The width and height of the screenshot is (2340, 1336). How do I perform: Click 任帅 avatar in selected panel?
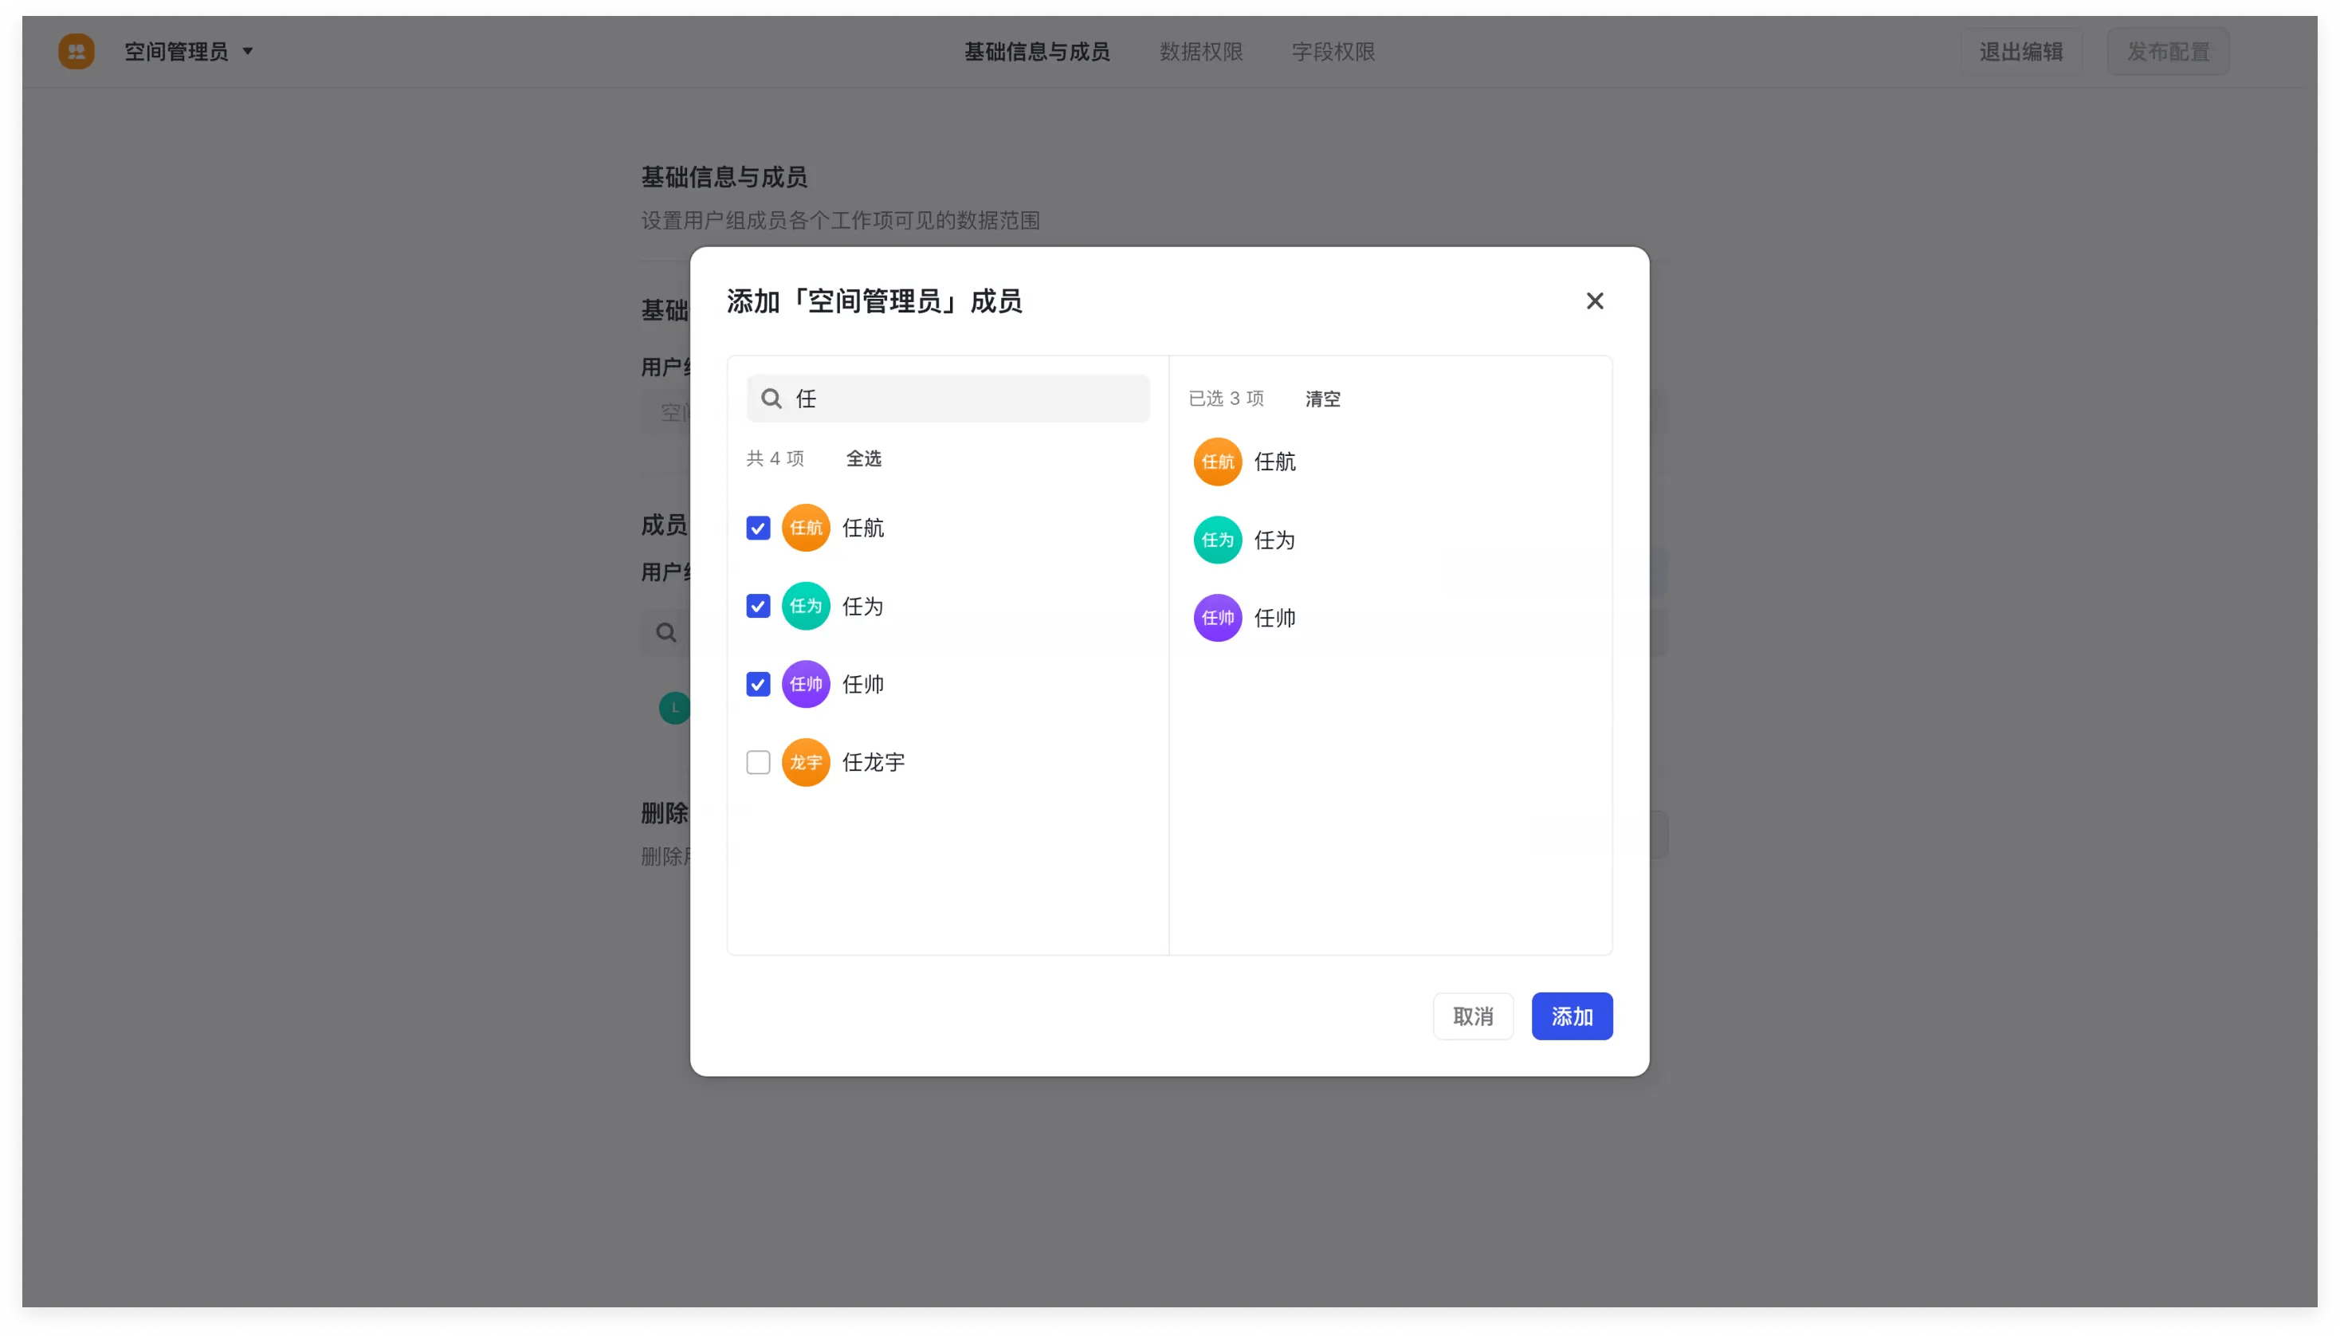click(1217, 618)
